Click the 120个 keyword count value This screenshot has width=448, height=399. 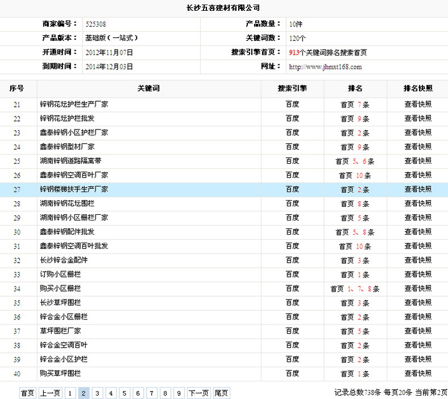297,38
